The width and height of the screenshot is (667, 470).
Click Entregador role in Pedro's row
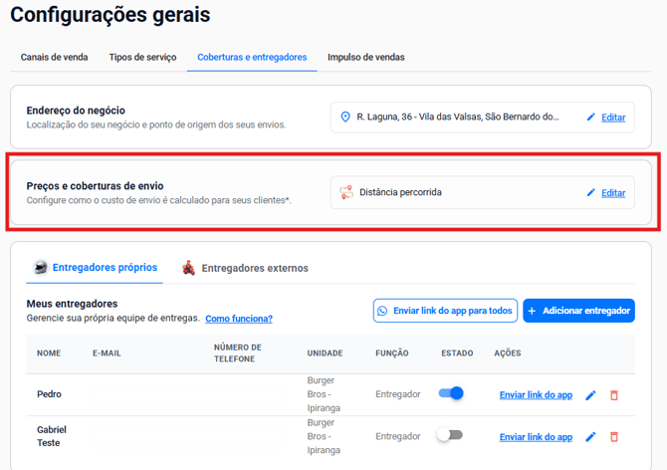pos(398,394)
